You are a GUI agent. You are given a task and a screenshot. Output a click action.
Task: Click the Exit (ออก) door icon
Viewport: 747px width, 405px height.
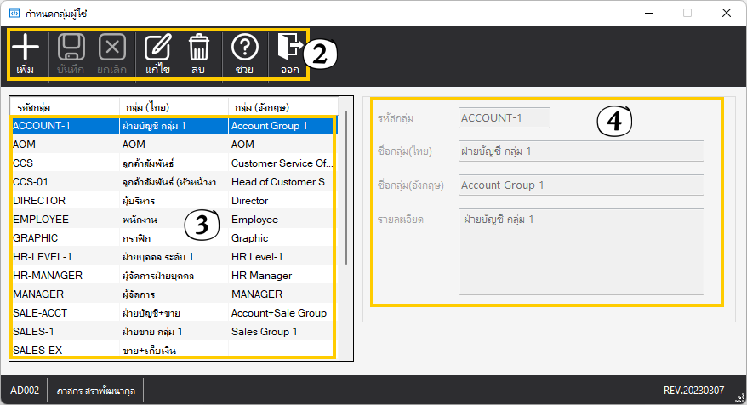pos(289,48)
